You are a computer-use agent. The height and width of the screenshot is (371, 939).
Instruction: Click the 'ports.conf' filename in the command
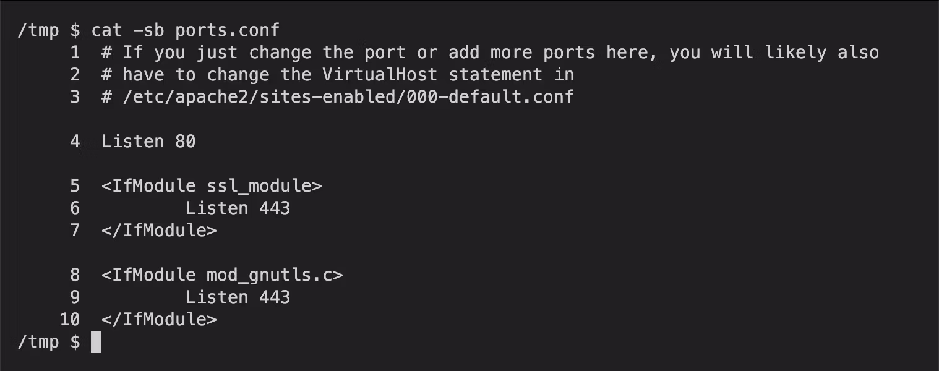point(227,30)
